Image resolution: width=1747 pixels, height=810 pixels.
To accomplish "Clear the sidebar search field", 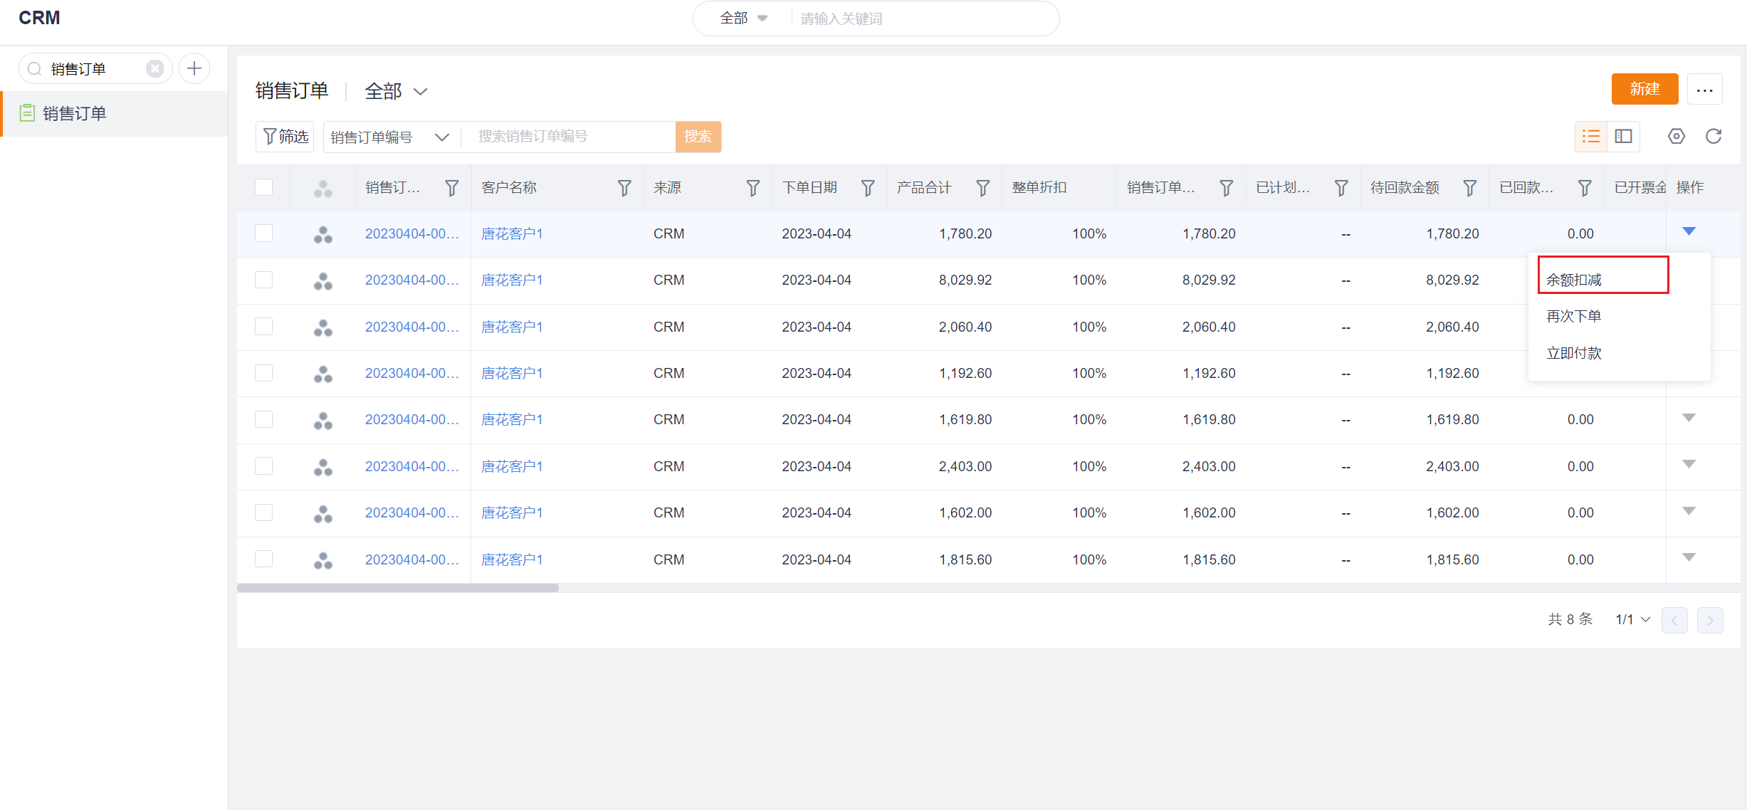I will click(154, 68).
